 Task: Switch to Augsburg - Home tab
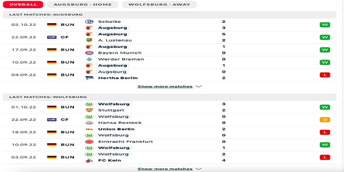[83, 4]
